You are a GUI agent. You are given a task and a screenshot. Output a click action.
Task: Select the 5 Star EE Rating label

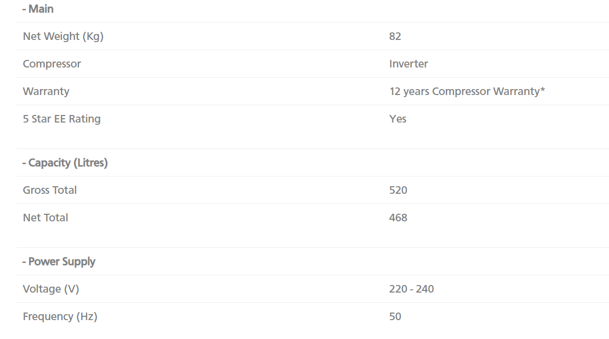pos(62,119)
